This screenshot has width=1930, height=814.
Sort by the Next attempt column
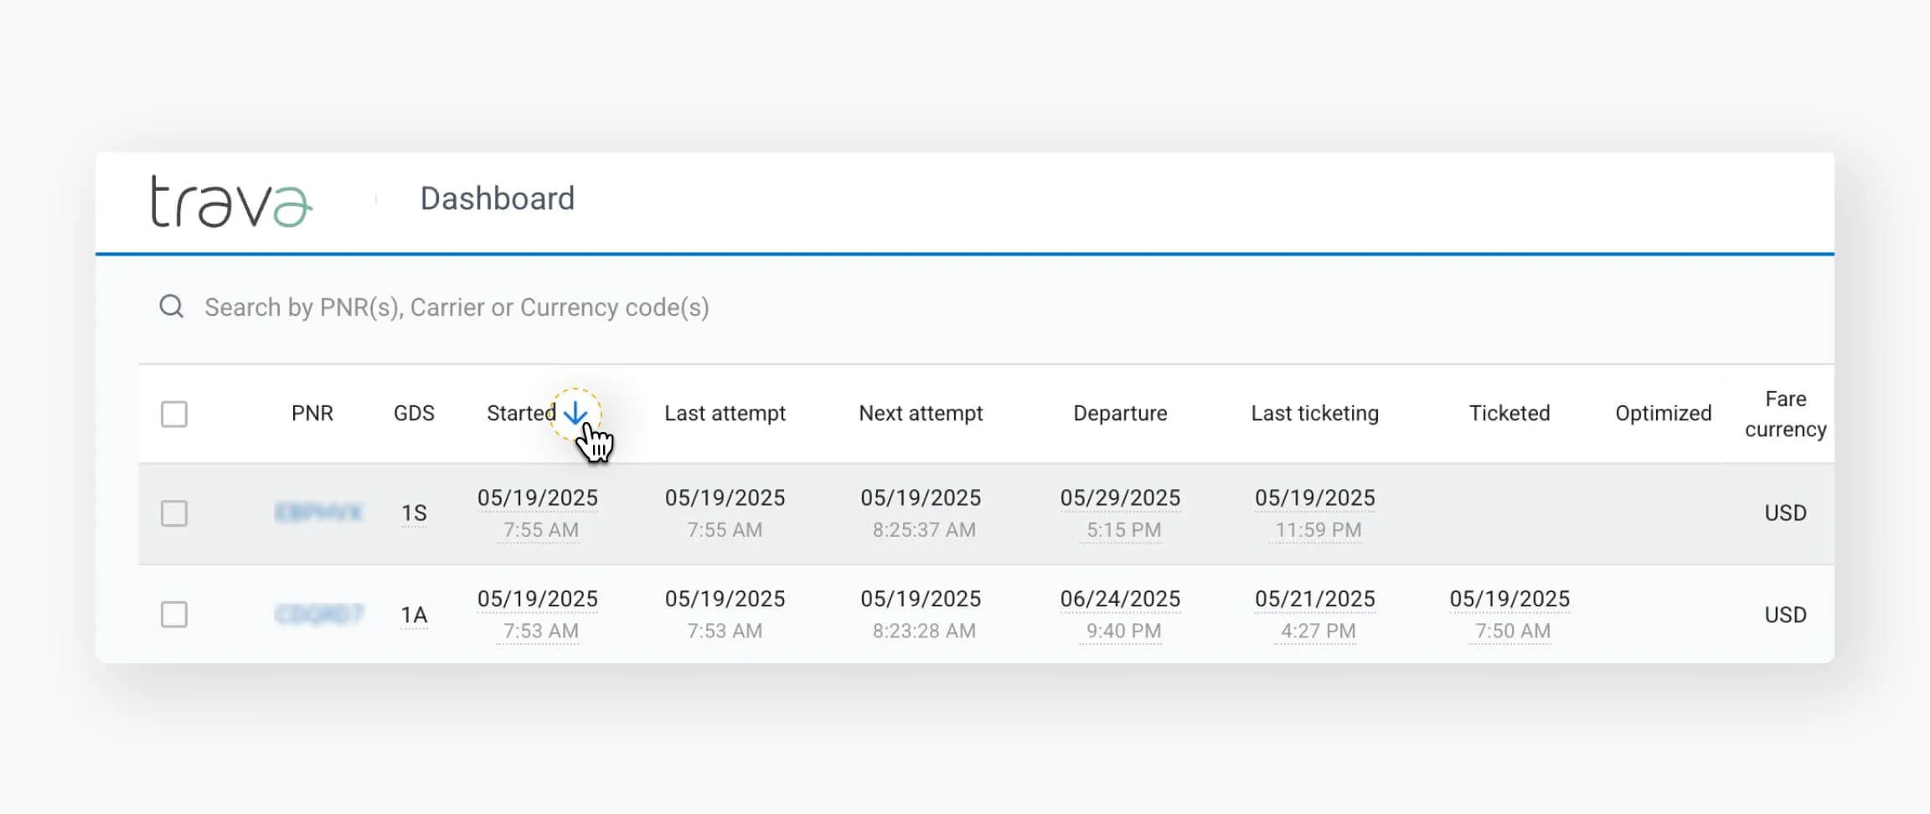(x=921, y=414)
